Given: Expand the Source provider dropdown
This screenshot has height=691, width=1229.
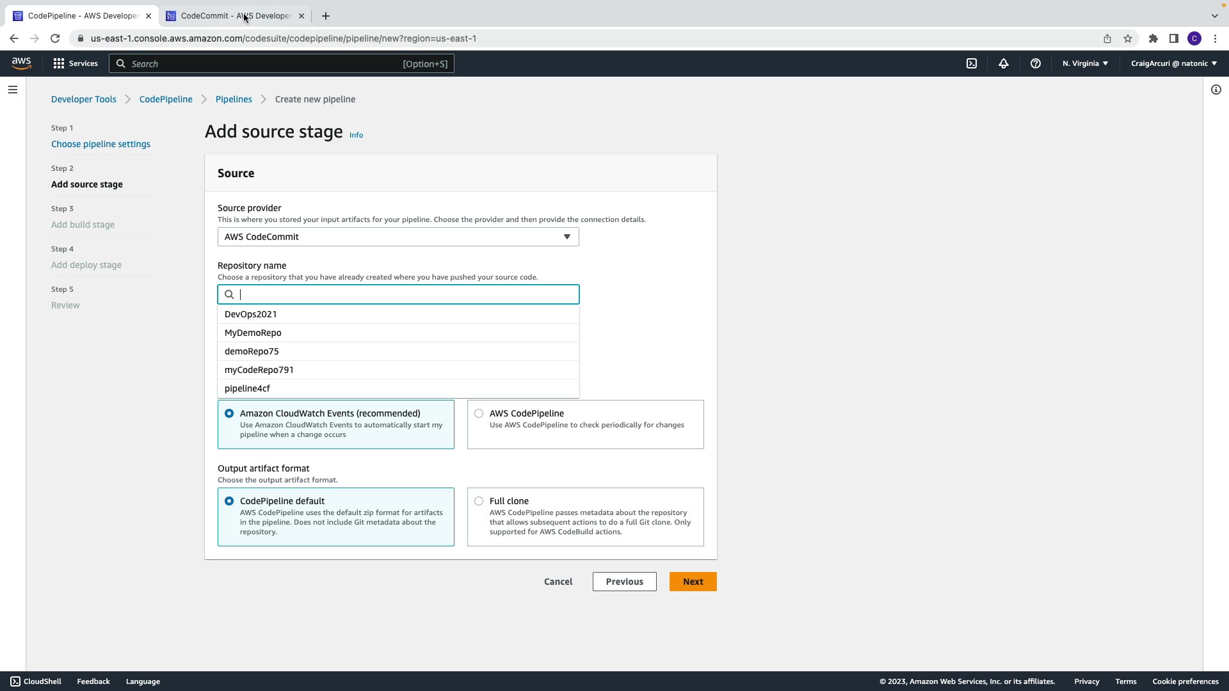Looking at the screenshot, I should pyautogui.click(x=398, y=237).
